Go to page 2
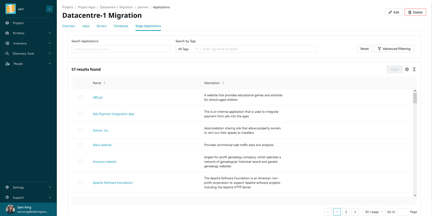The height and width of the screenshot is (216, 432). point(346,212)
